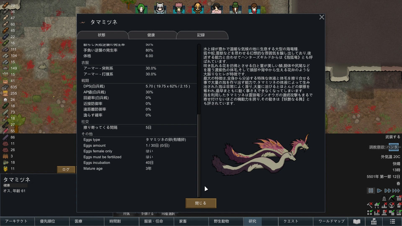Pause the game with the pause icon
The height and width of the screenshot is (226, 402).
371,190
